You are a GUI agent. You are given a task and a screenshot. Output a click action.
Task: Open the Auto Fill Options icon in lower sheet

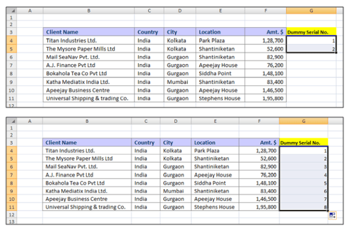[332, 215]
